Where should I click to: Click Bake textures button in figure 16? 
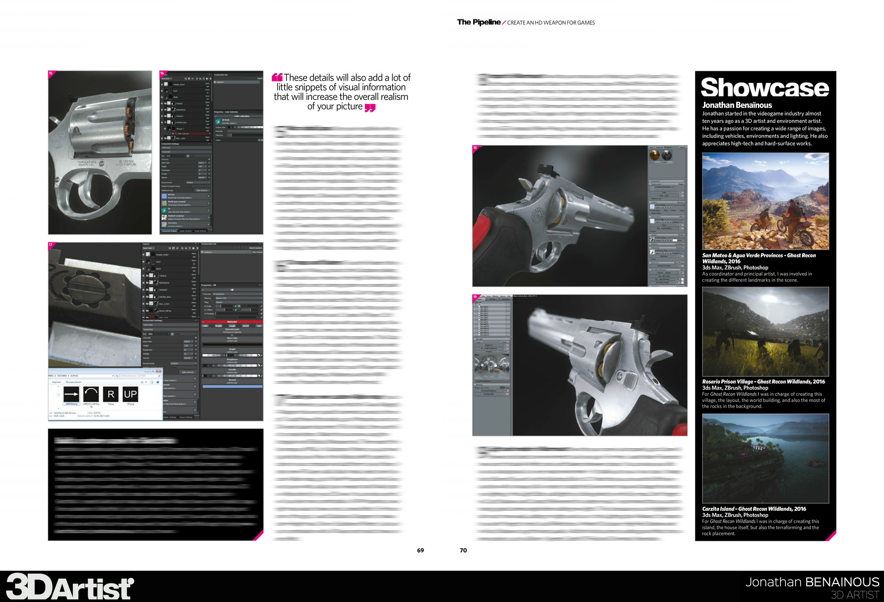click(x=202, y=190)
